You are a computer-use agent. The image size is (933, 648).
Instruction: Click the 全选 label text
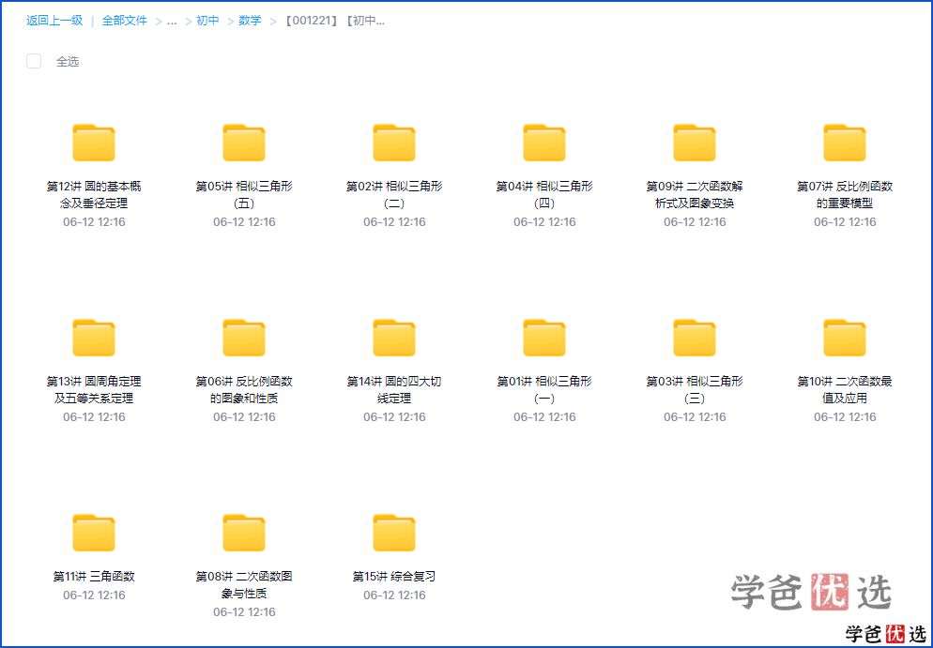pos(68,61)
